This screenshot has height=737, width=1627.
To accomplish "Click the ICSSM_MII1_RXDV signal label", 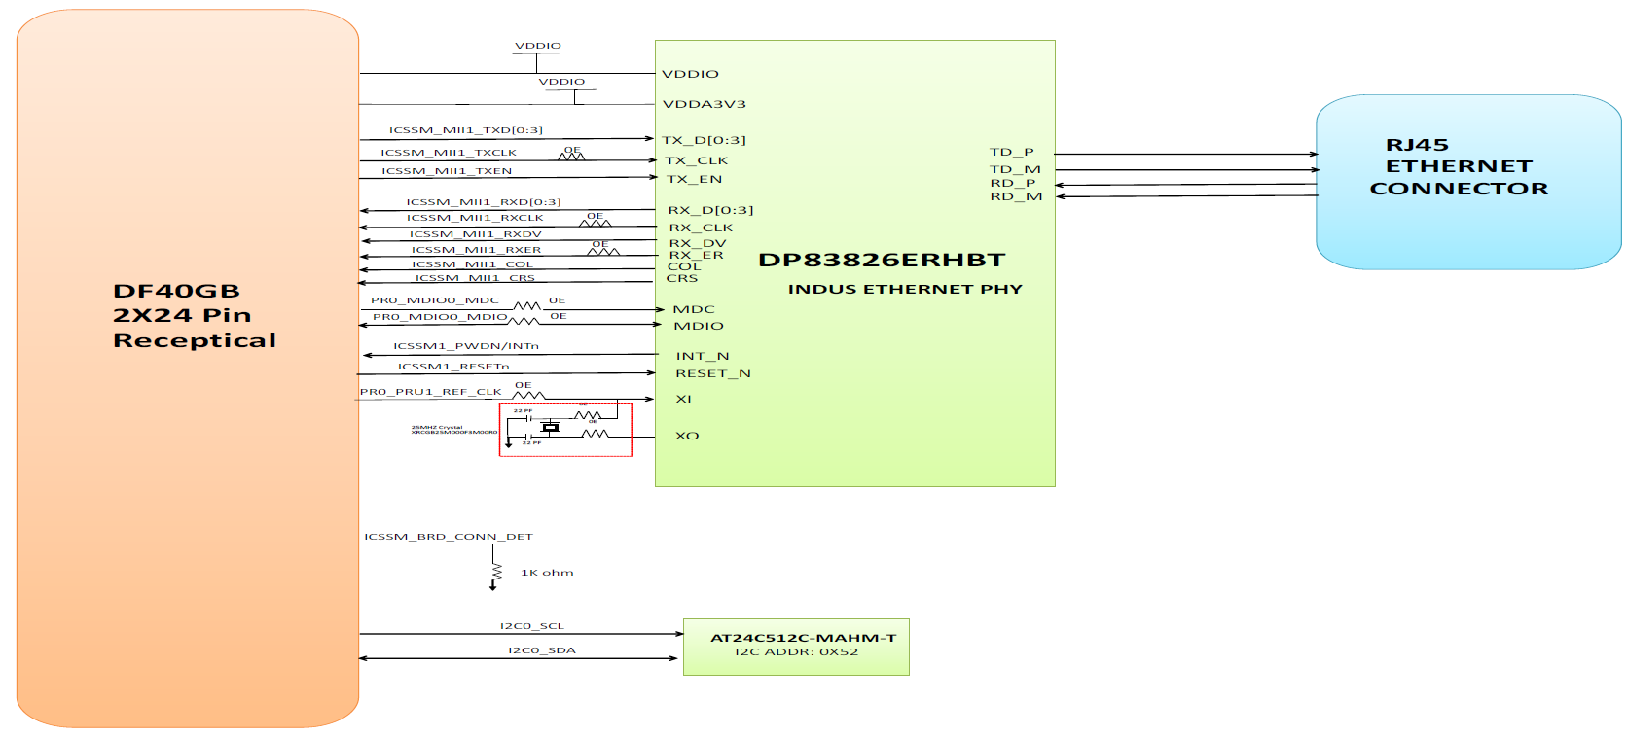I will tap(475, 234).
